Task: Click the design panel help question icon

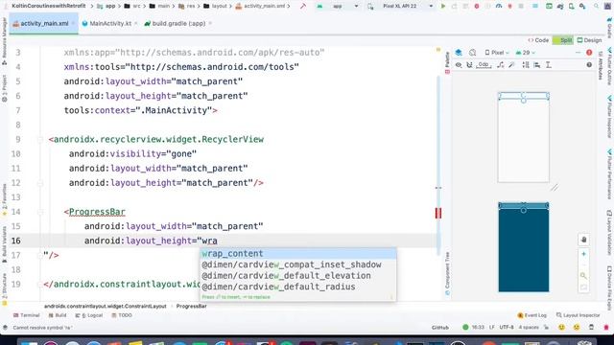Action: 589,65
